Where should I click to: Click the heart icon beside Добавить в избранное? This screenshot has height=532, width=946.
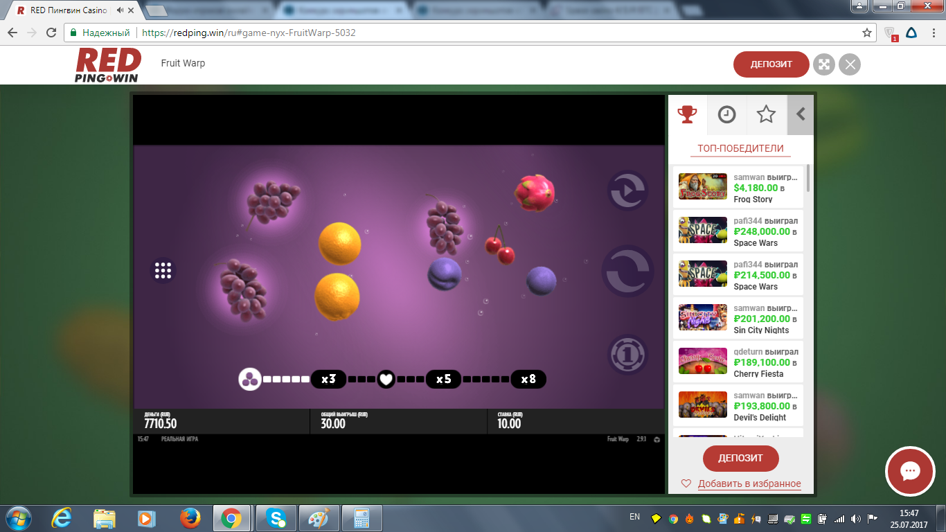click(686, 484)
